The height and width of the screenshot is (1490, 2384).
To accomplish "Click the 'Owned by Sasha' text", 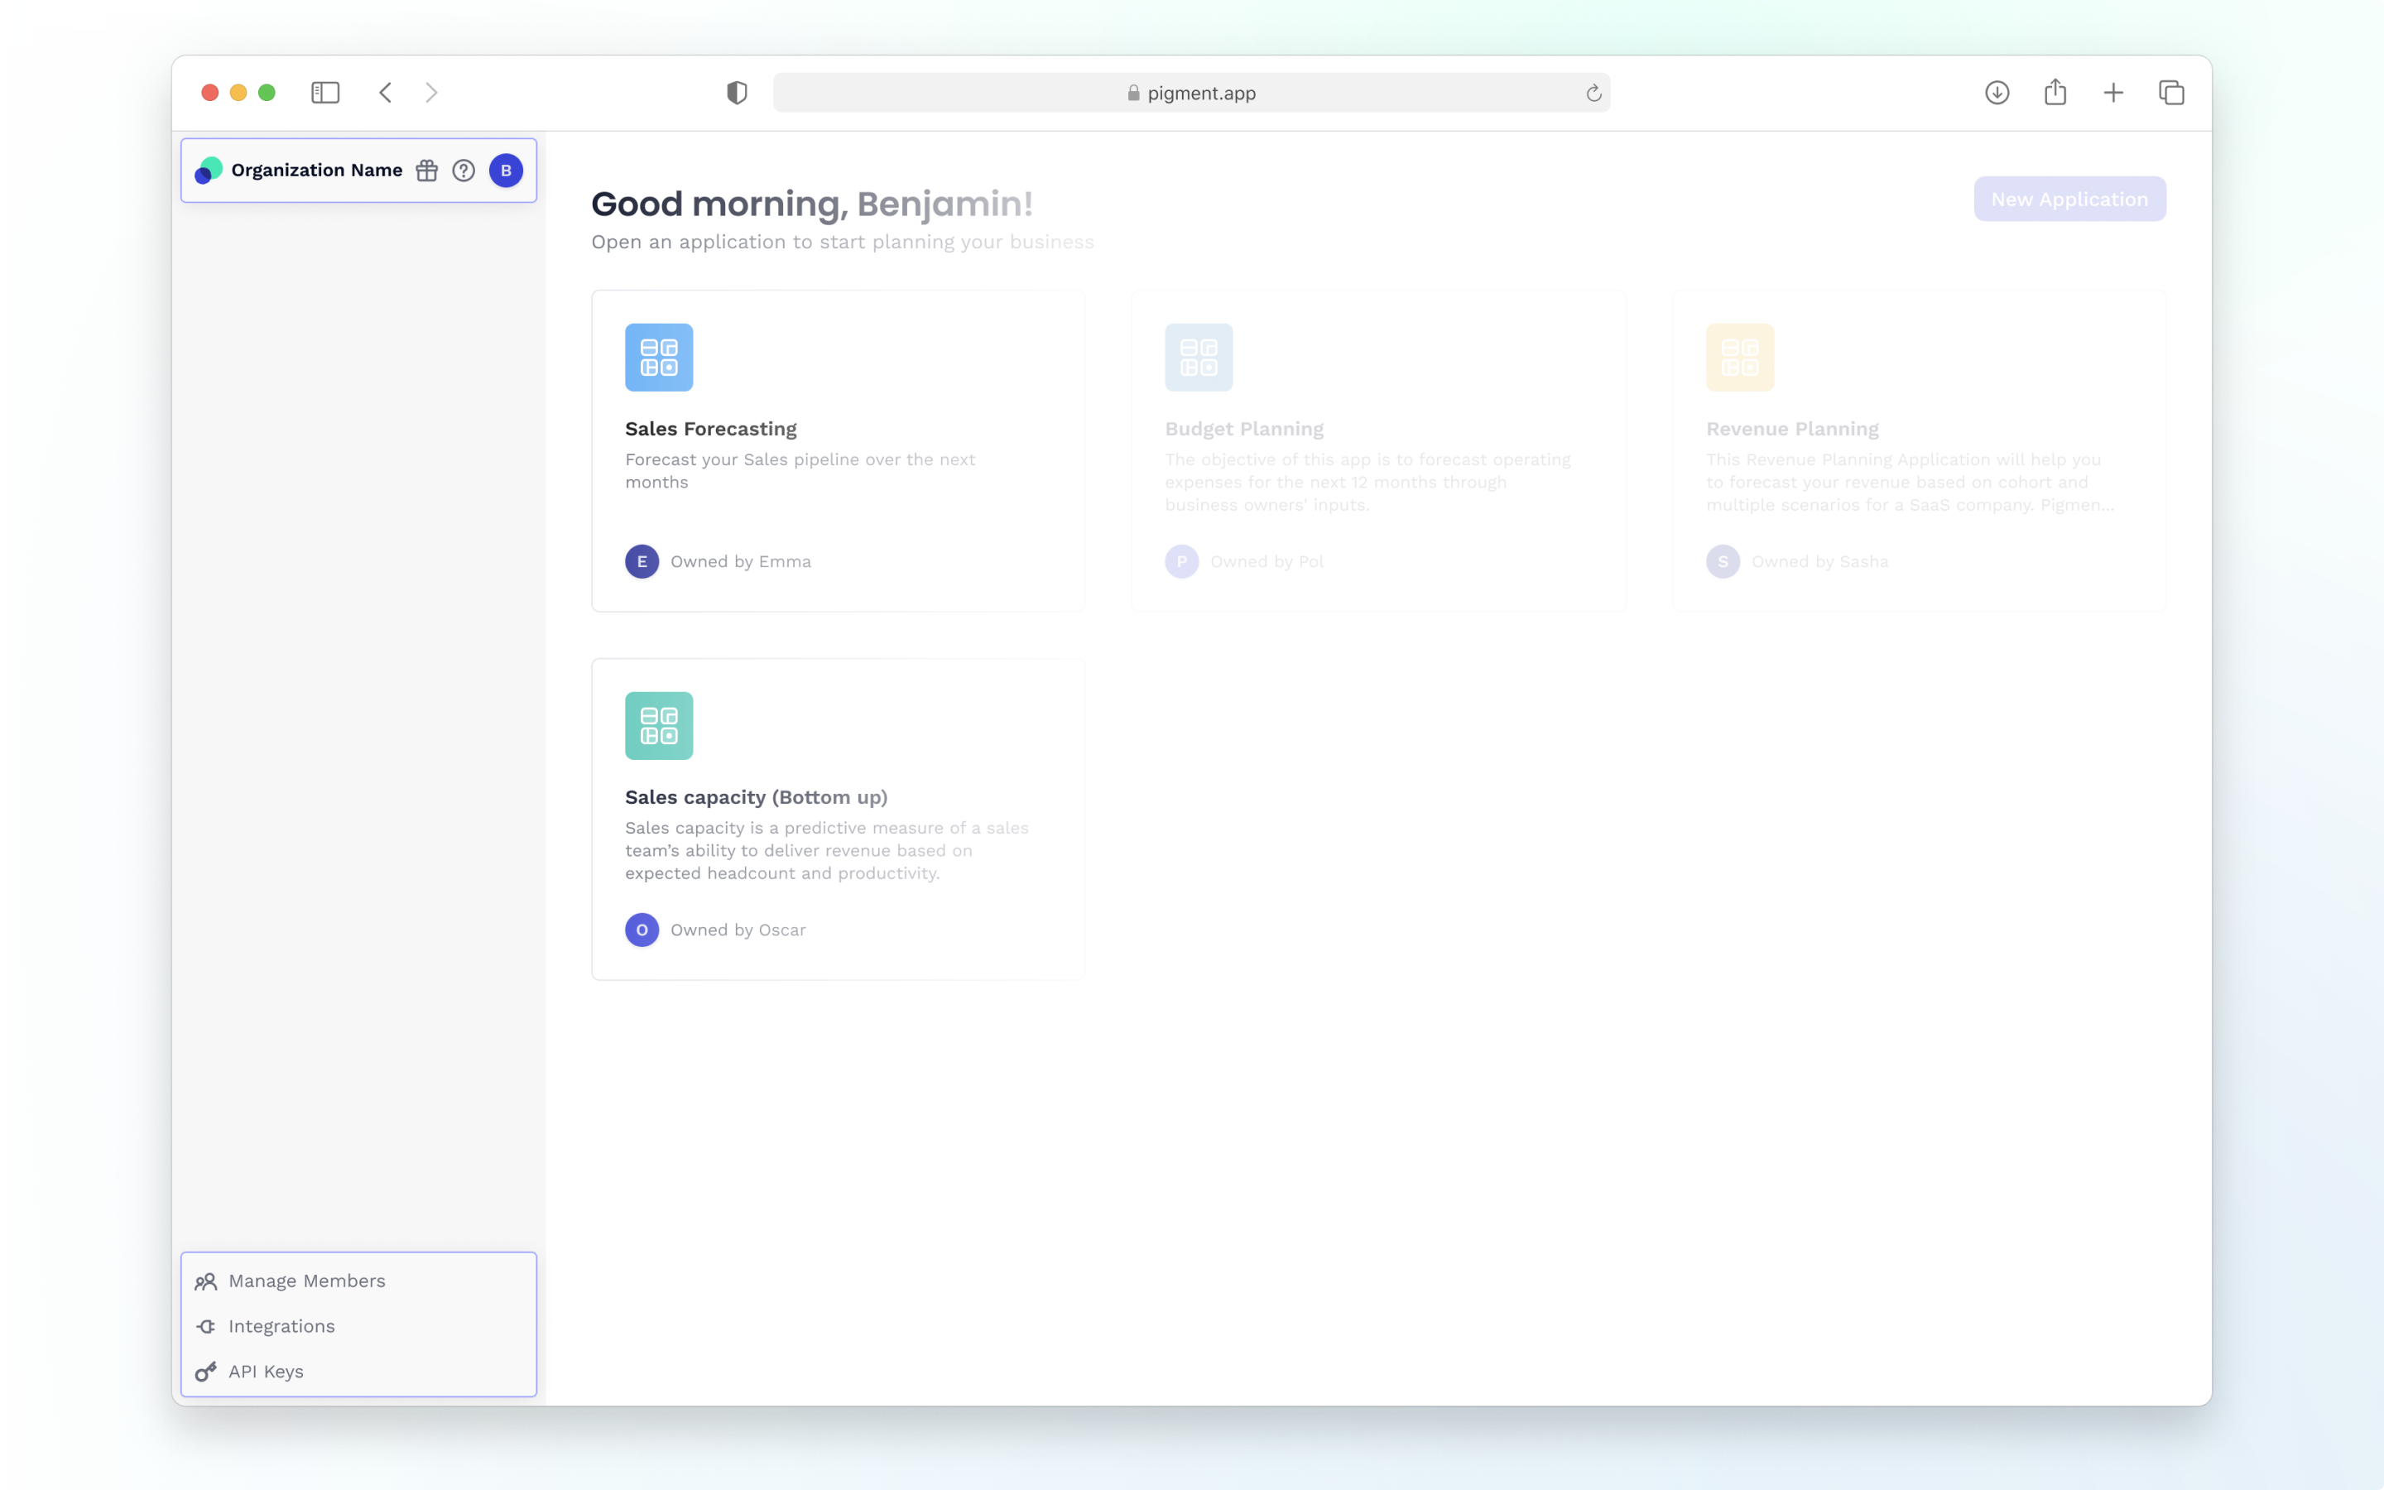I will [x=1820, y=562].
